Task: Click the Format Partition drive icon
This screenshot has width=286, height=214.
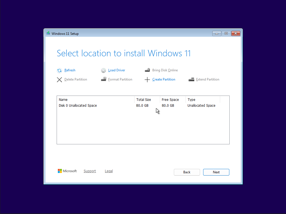Action: (x=104, y=79)
